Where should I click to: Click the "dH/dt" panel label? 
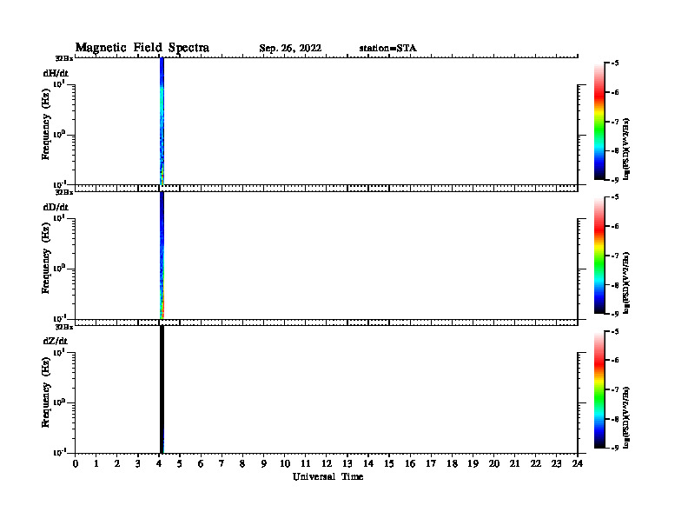coord(56,73)
